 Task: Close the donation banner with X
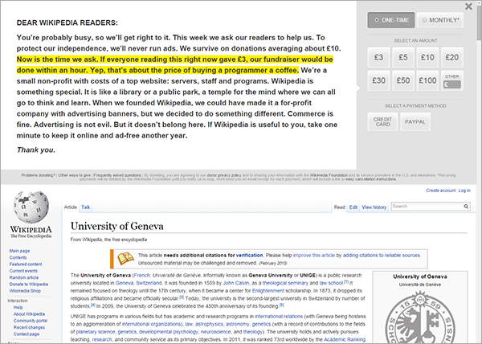(468, 6)
